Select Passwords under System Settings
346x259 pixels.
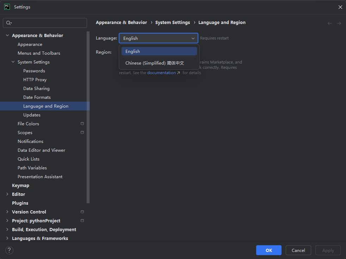tap(34, 71)
